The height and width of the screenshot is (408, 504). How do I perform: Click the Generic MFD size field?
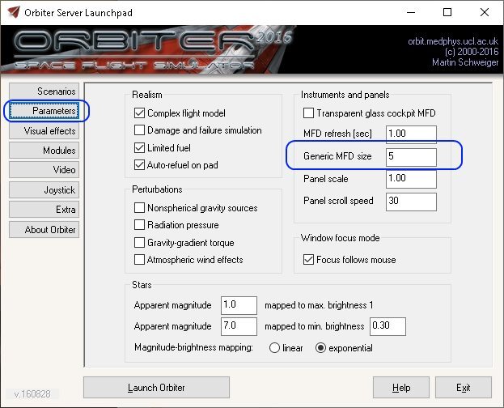(411, 157)
